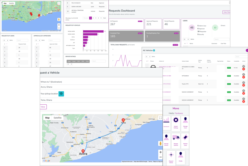
Task: Click Next in users table pagination
Action: pos(104,18)
